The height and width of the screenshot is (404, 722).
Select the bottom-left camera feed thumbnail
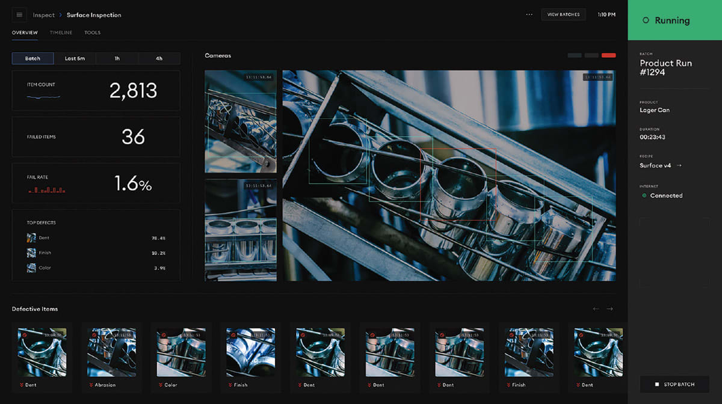(x=241, y=230)
